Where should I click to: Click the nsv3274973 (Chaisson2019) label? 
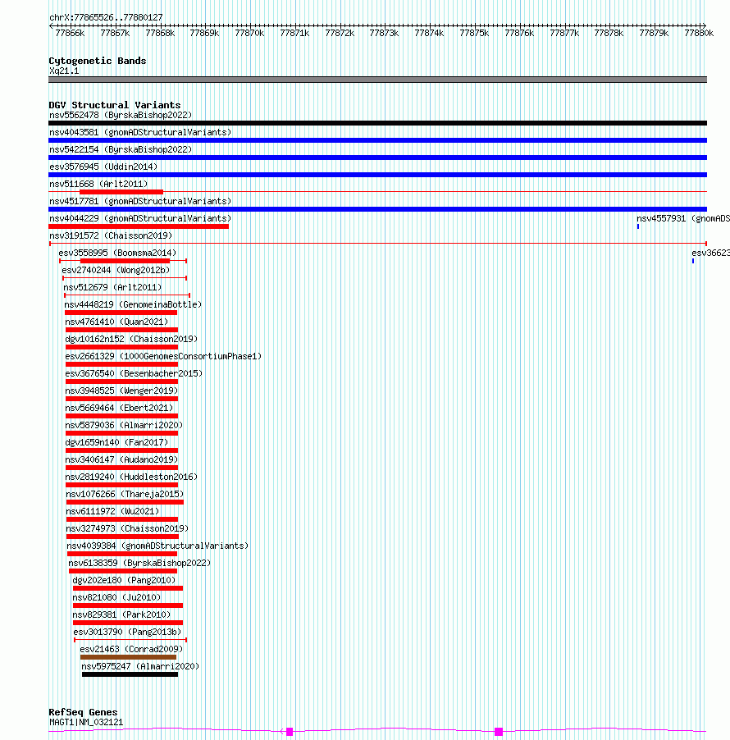(x=127, y=528)
